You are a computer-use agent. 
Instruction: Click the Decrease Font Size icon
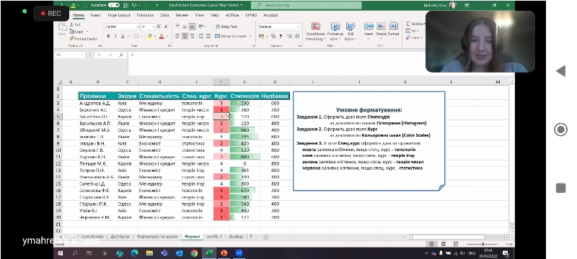167,27
